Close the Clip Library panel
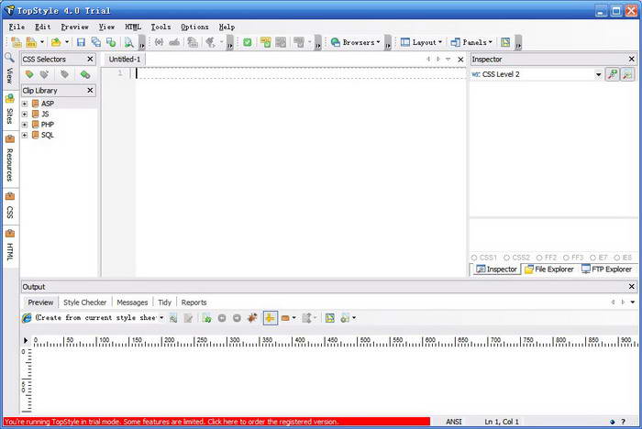Screen dimensions: 642x429 90,91
